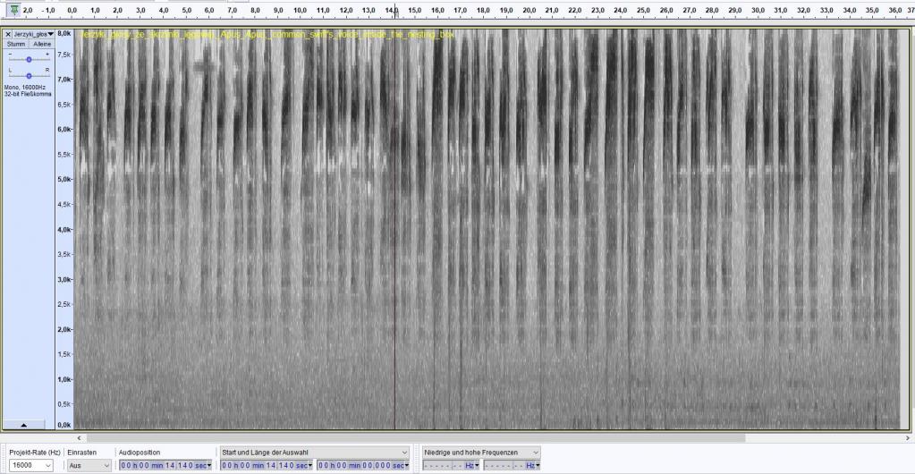Click the horizontal scrollbar left arrow
This screenshot has height=474, width=915.
[80, 438]
